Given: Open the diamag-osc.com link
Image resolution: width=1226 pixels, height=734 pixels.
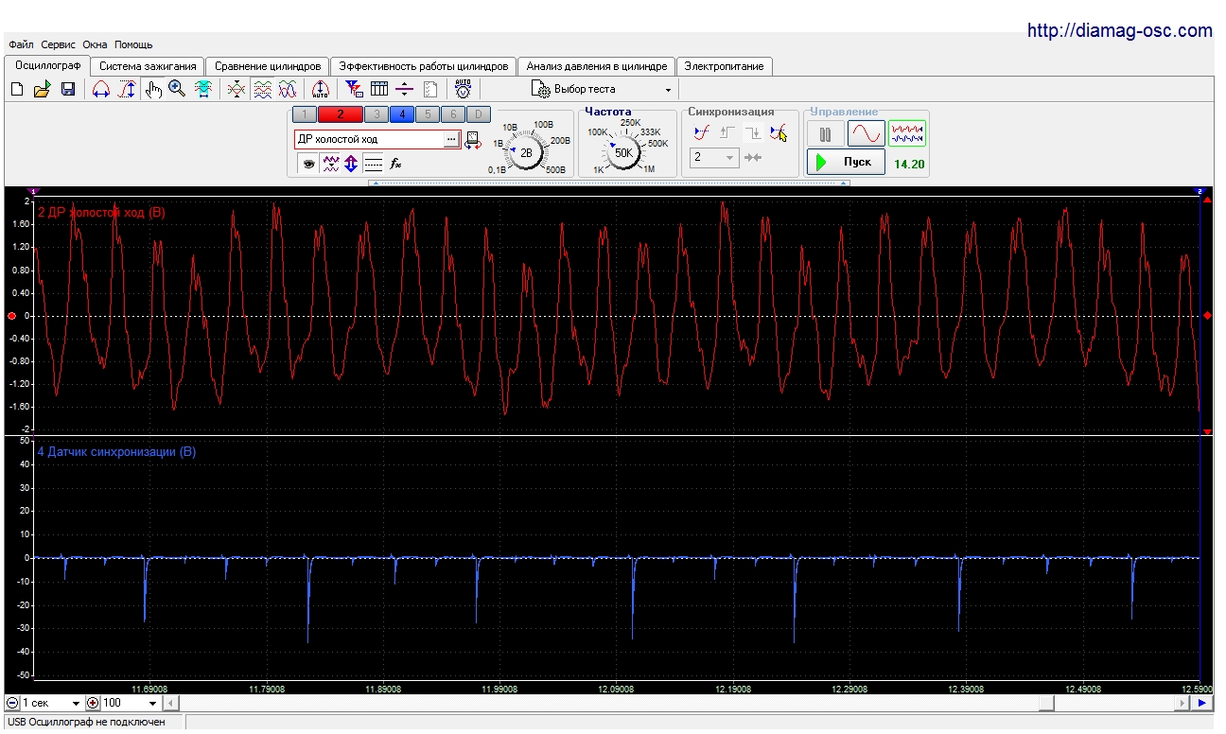Looking at the screenshot, I should [x=1119, y=31].
